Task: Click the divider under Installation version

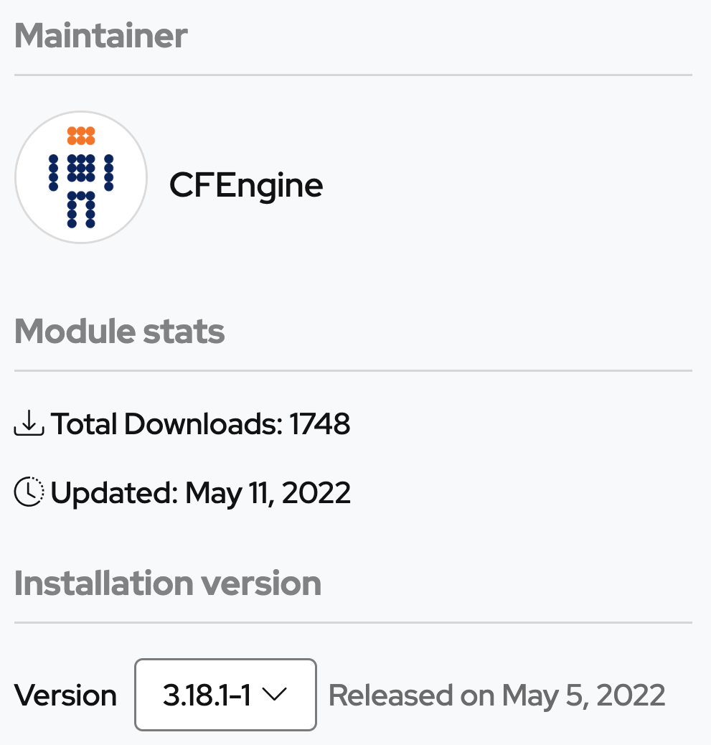Action: 354,622
